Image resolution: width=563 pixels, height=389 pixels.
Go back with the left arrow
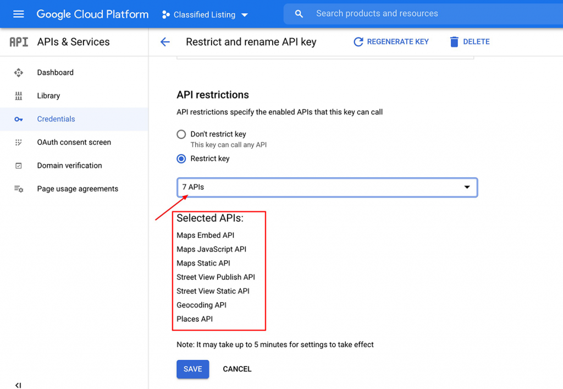tap(165, 42)
